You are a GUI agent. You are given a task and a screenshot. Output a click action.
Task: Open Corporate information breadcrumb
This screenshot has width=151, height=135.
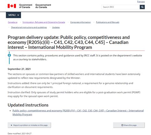(x=81, y=22)
